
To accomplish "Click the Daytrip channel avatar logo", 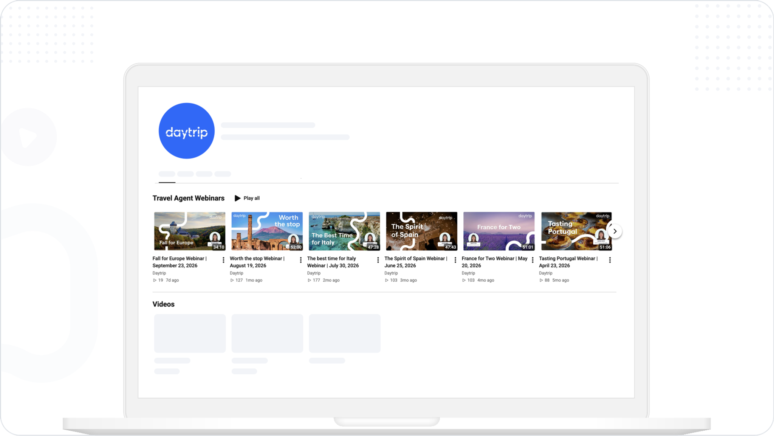I will pos(186,131).
